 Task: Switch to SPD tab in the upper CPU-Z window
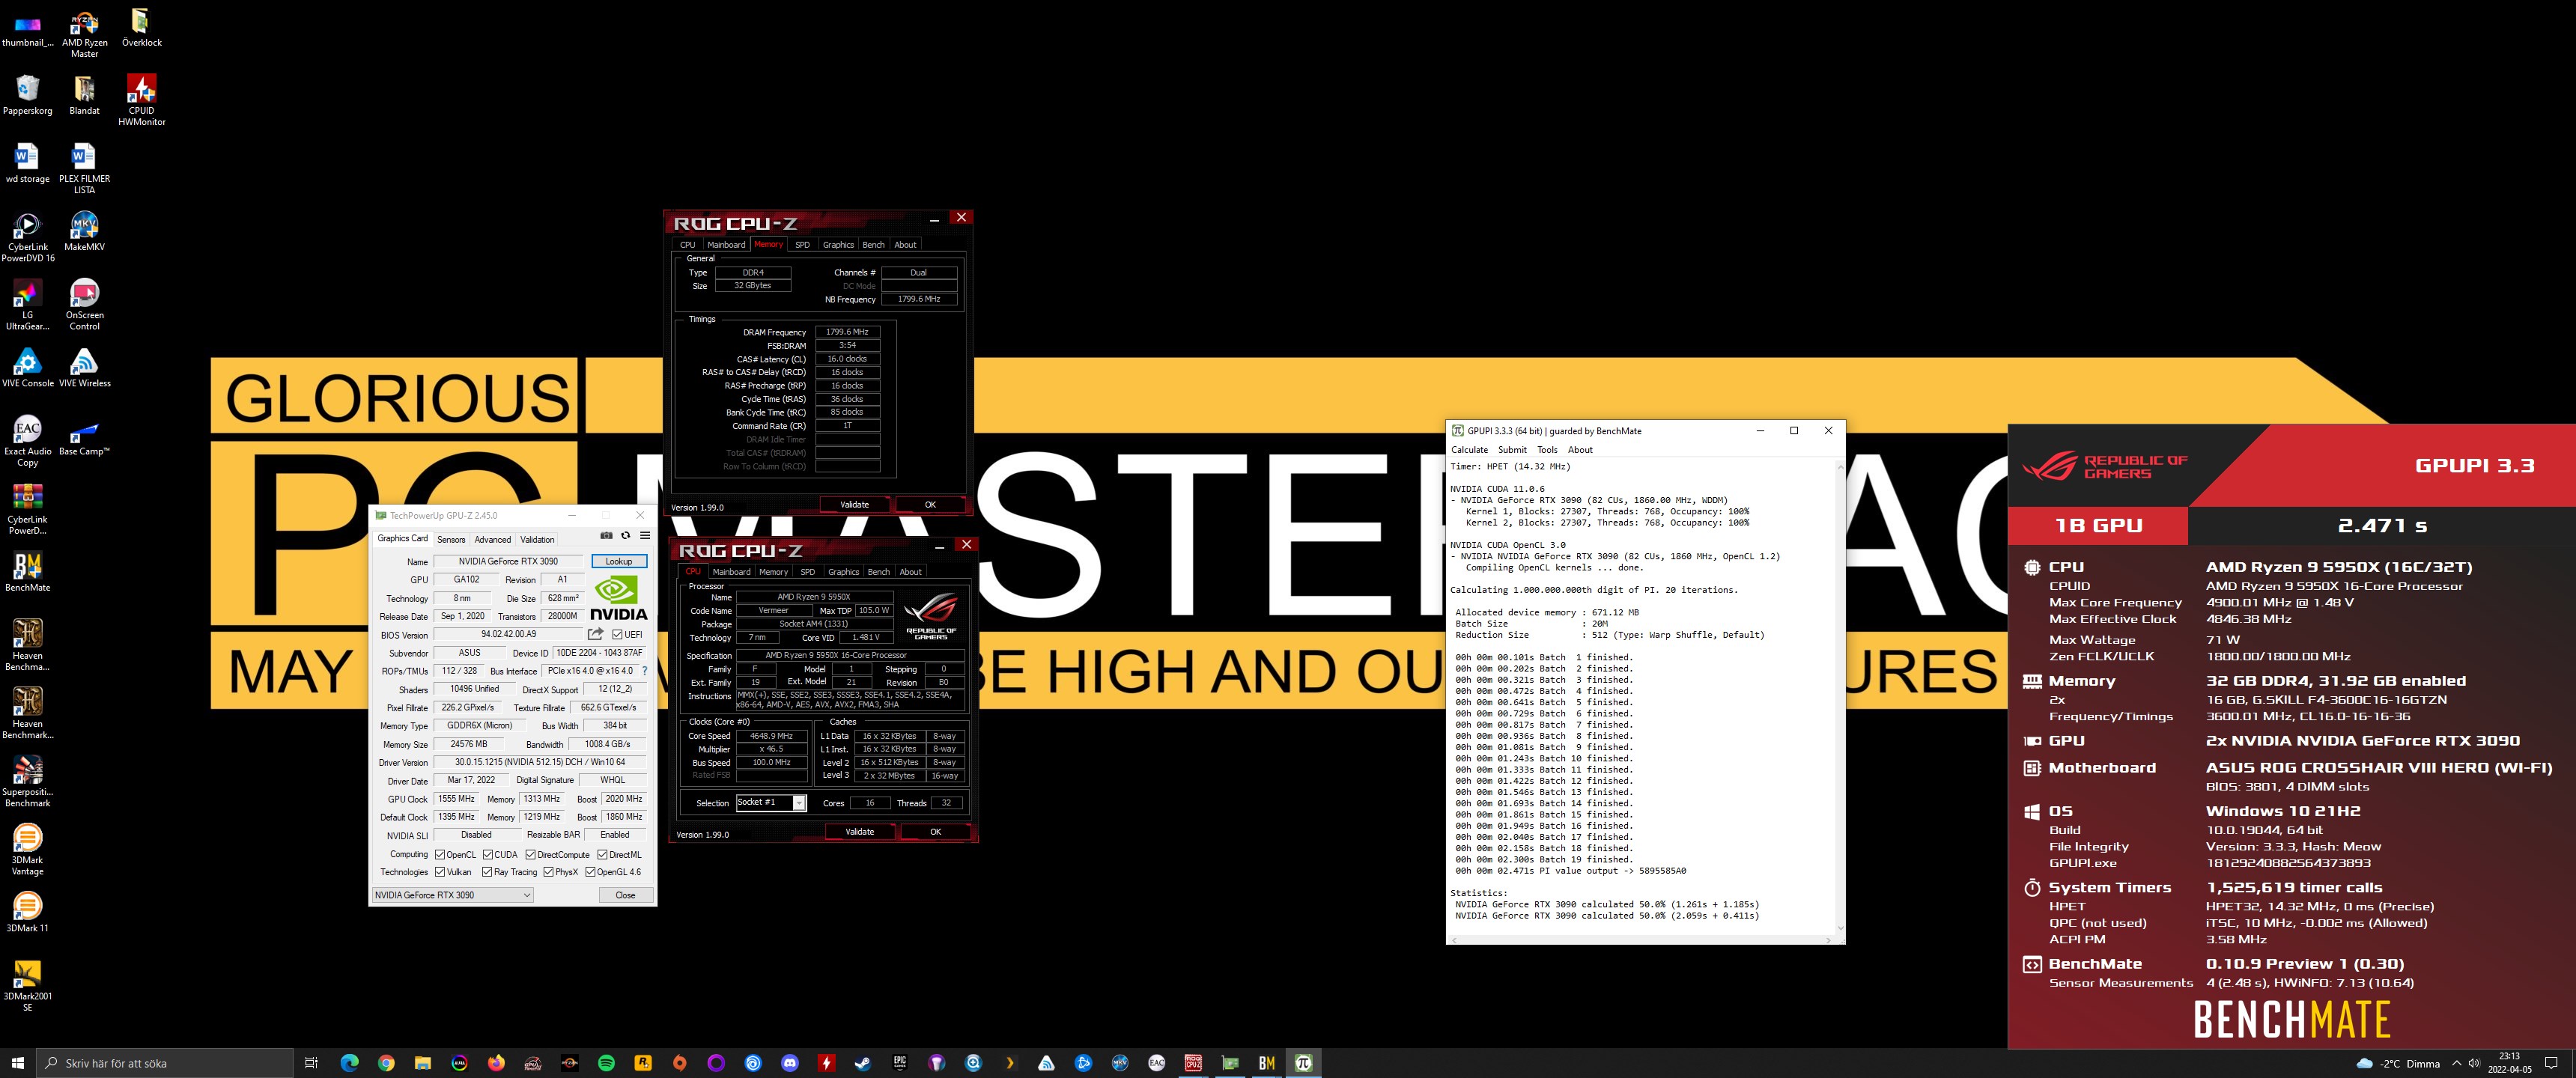802,245
